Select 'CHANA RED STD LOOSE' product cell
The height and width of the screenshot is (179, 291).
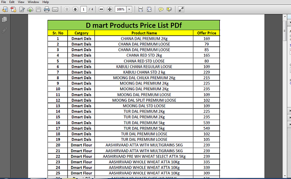(144, 61)
